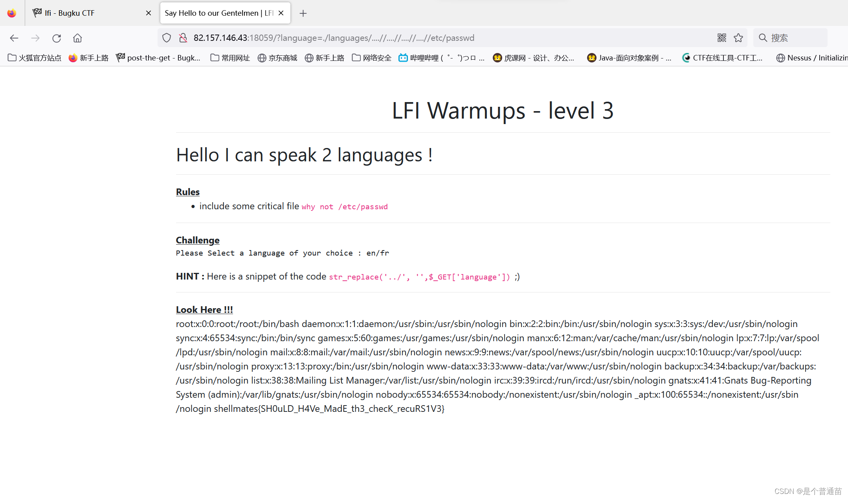This screenshot has width=848, height=499.
Task: Reload the current page
Action: pyautogui.click(x=57, y=38)
